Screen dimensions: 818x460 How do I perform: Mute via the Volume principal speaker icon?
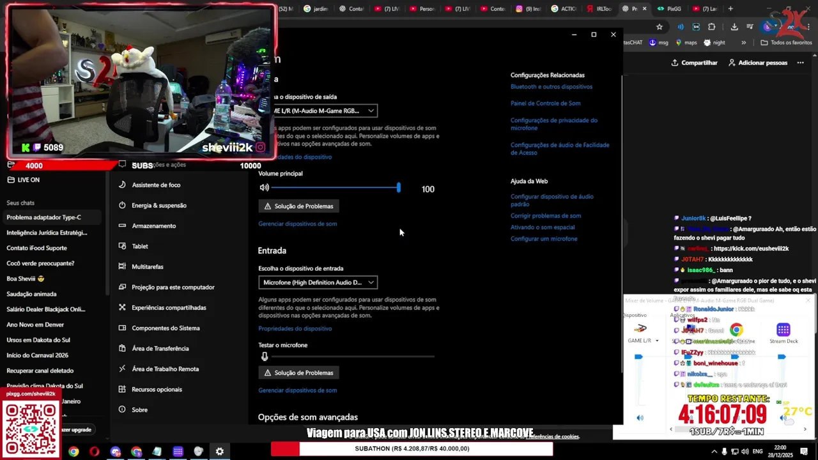(264, 188)
